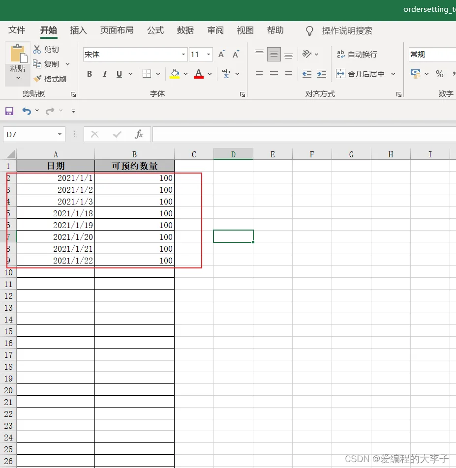Click the insert function fx icon
Viewport: 456px width, 468px height.
(139, 134)
